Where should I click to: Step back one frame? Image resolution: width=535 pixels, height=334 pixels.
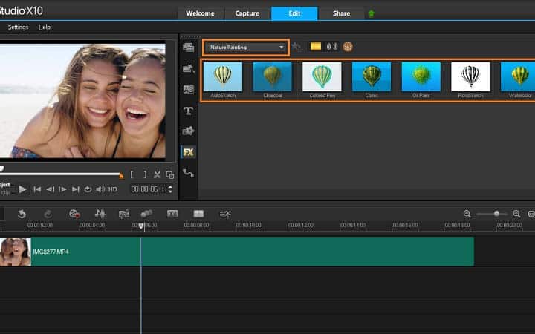[51, 189]
